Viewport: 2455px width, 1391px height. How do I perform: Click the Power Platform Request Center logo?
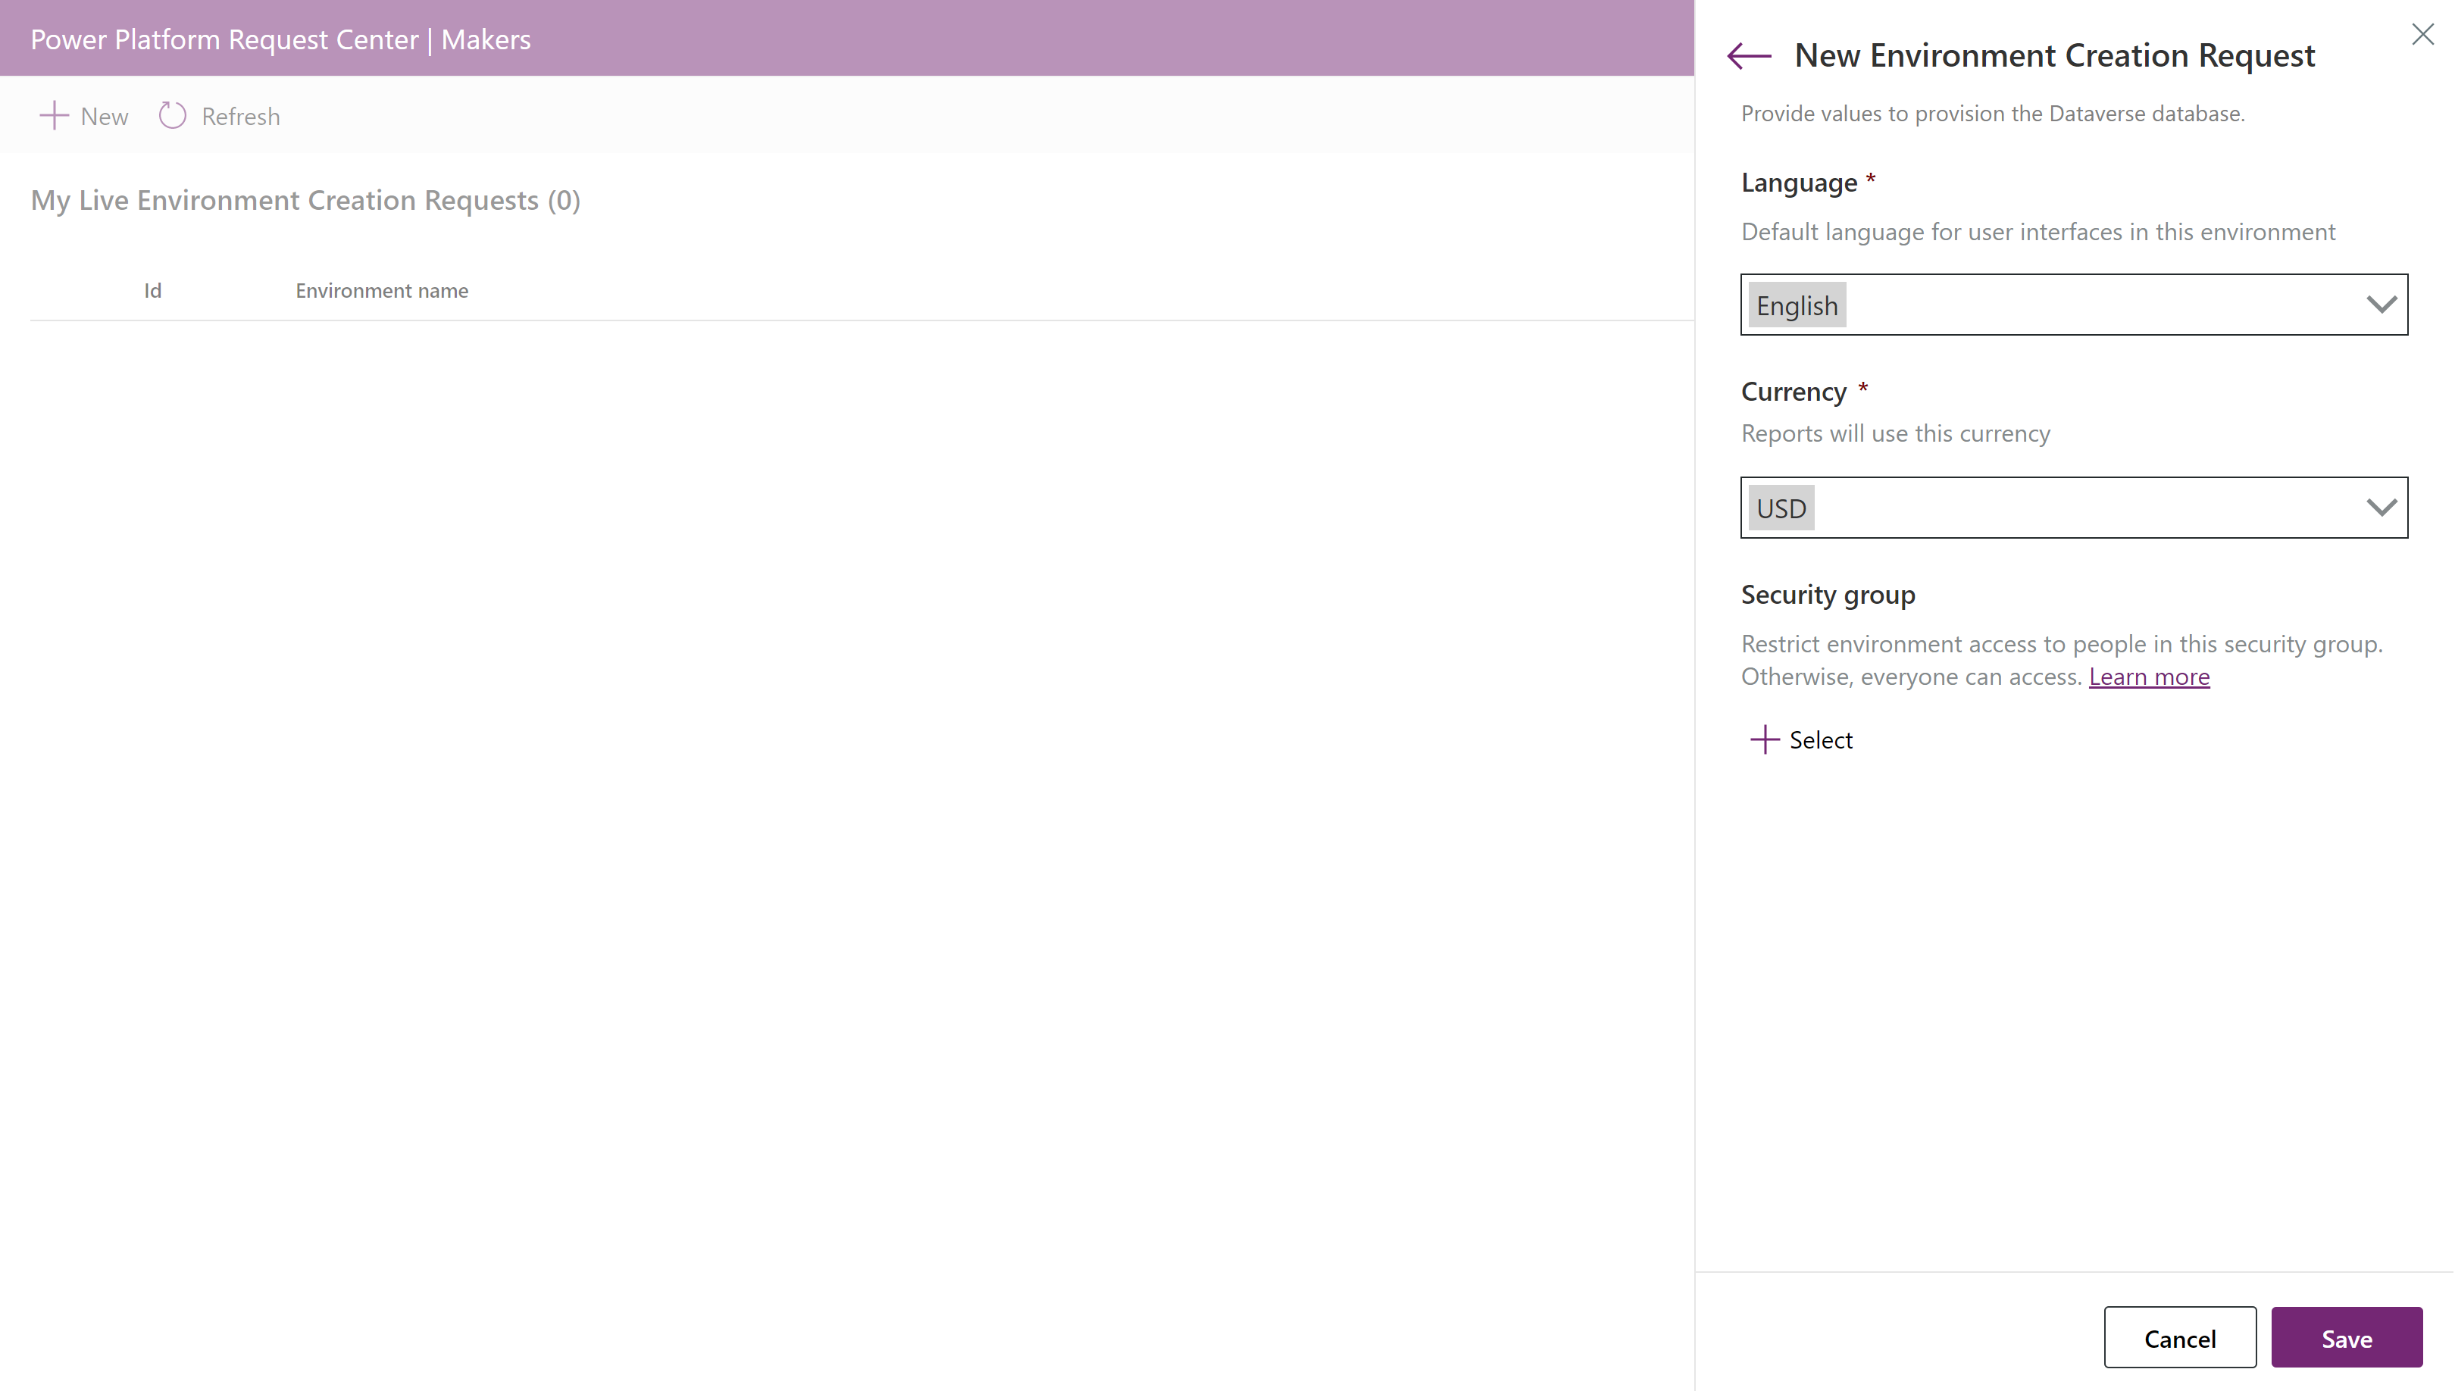point(278,37)
